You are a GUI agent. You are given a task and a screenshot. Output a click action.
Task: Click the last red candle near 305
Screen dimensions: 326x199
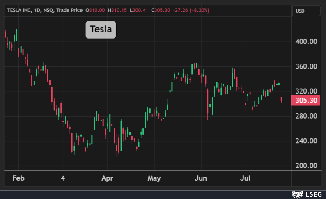pyautogui.click(x=281, y=100)
